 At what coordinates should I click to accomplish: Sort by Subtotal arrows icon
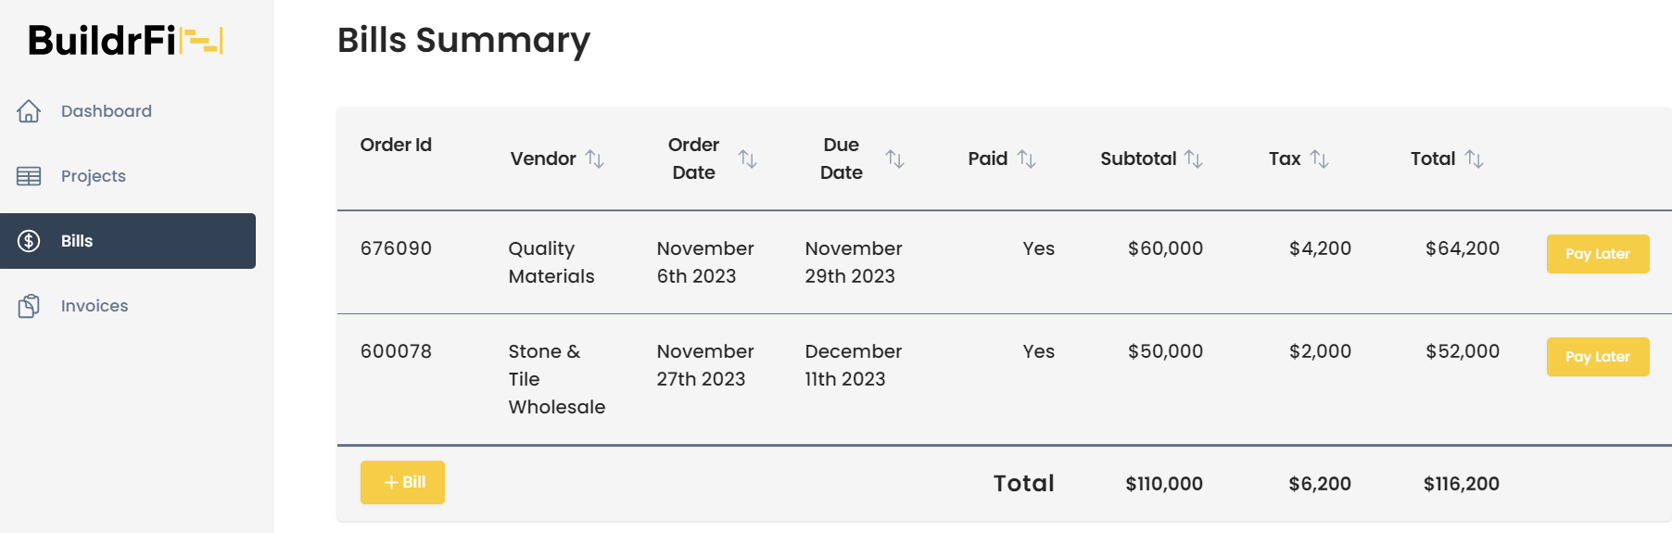(x=1194, y=159)
